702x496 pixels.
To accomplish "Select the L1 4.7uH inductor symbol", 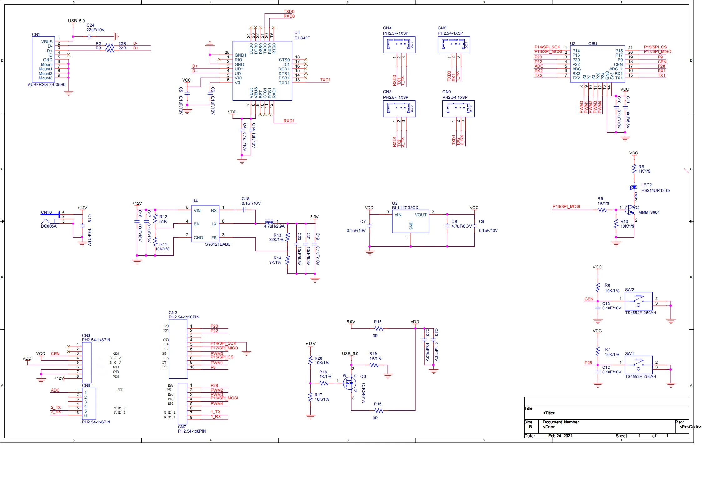I will pos(269,222).
